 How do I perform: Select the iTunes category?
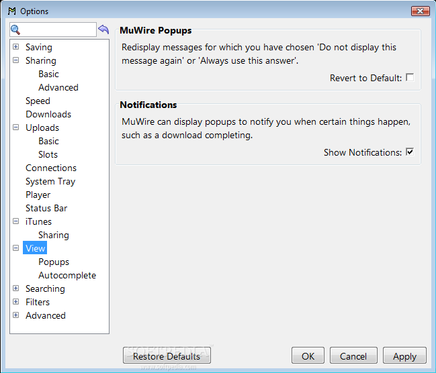point(38,221)
